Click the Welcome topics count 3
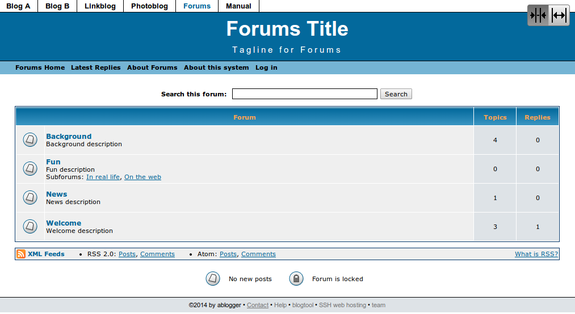Screen dimensions: 575x314 coord(495,227)
